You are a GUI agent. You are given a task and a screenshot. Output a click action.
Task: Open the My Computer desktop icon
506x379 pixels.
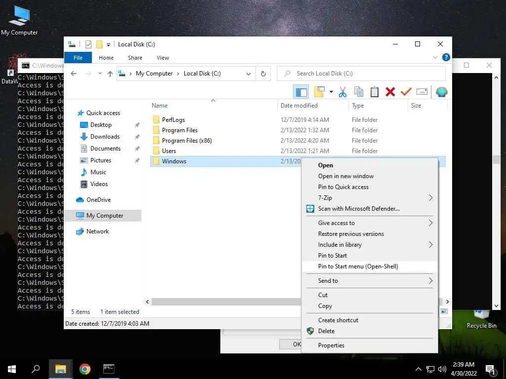19,20
